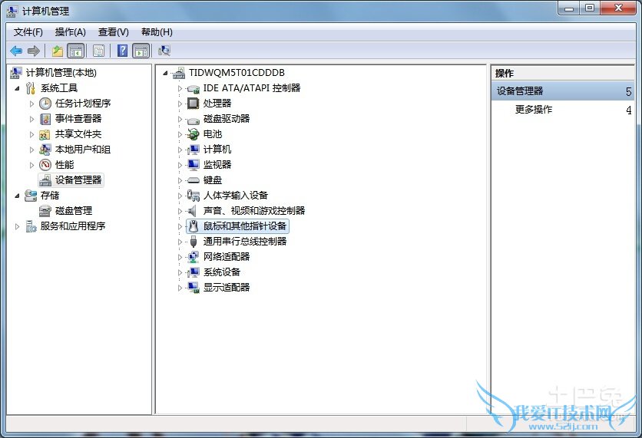
Task: Click the Forward arrow toolbar icon
Action: tap(34, 51)
